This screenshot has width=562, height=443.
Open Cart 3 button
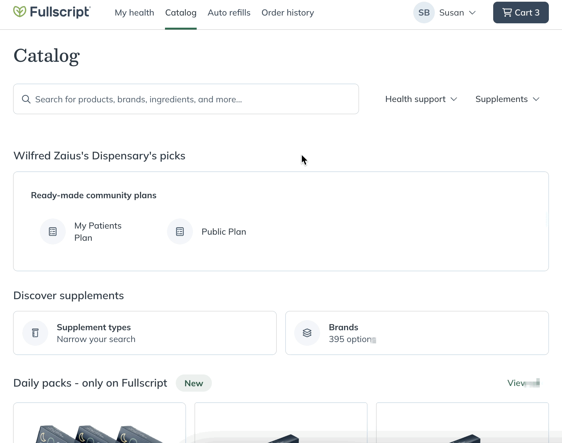521,12
